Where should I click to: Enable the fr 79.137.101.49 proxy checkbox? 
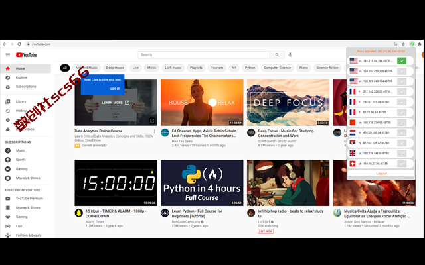(x=402, y=102)
